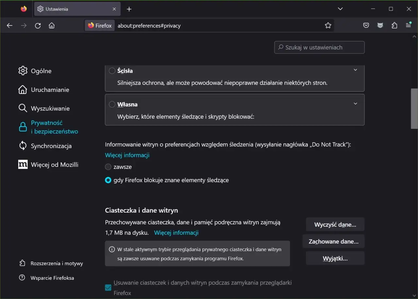Click the Firefox identity box in address bar
Image resolution: width=418 pixels, height=299 pixels.
coord(100,25)
